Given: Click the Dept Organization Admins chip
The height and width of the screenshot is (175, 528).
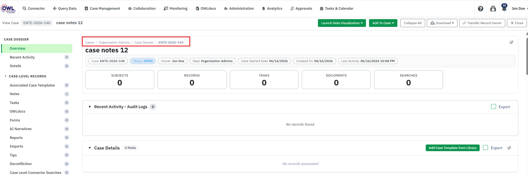Looking at the screenshot, I should point(213,61).
